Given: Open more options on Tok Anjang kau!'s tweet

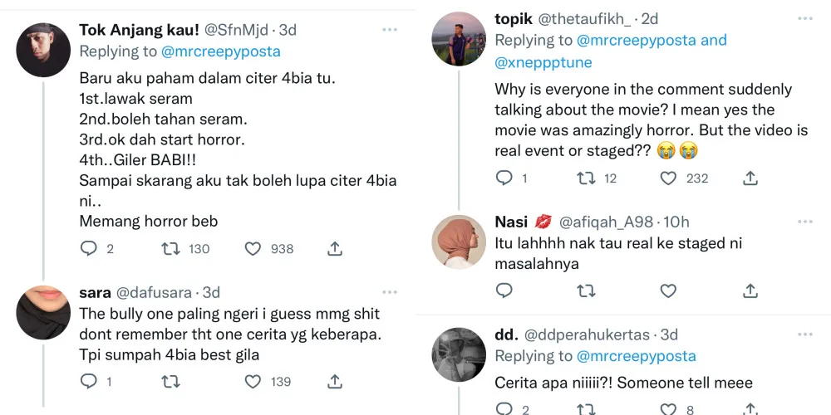Looking at the screenshot, I should click(390, 30).
